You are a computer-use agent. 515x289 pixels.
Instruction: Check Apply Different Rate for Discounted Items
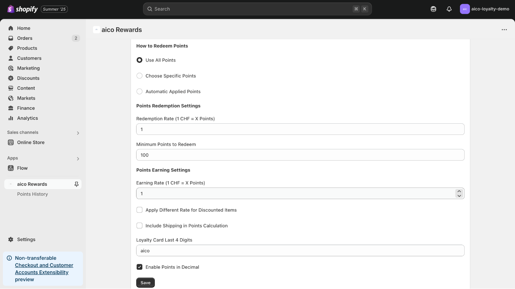click(x=139, y=210)
